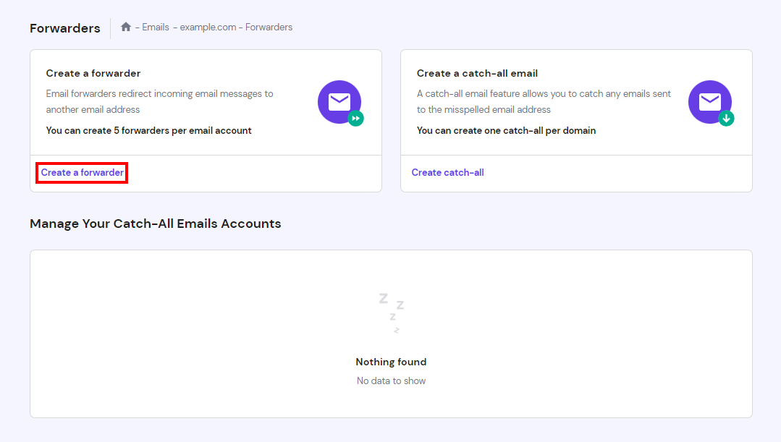This screenshot has height=442, width=781.
Task: Open the Create catch-all link
Action: tap(447, 172)
